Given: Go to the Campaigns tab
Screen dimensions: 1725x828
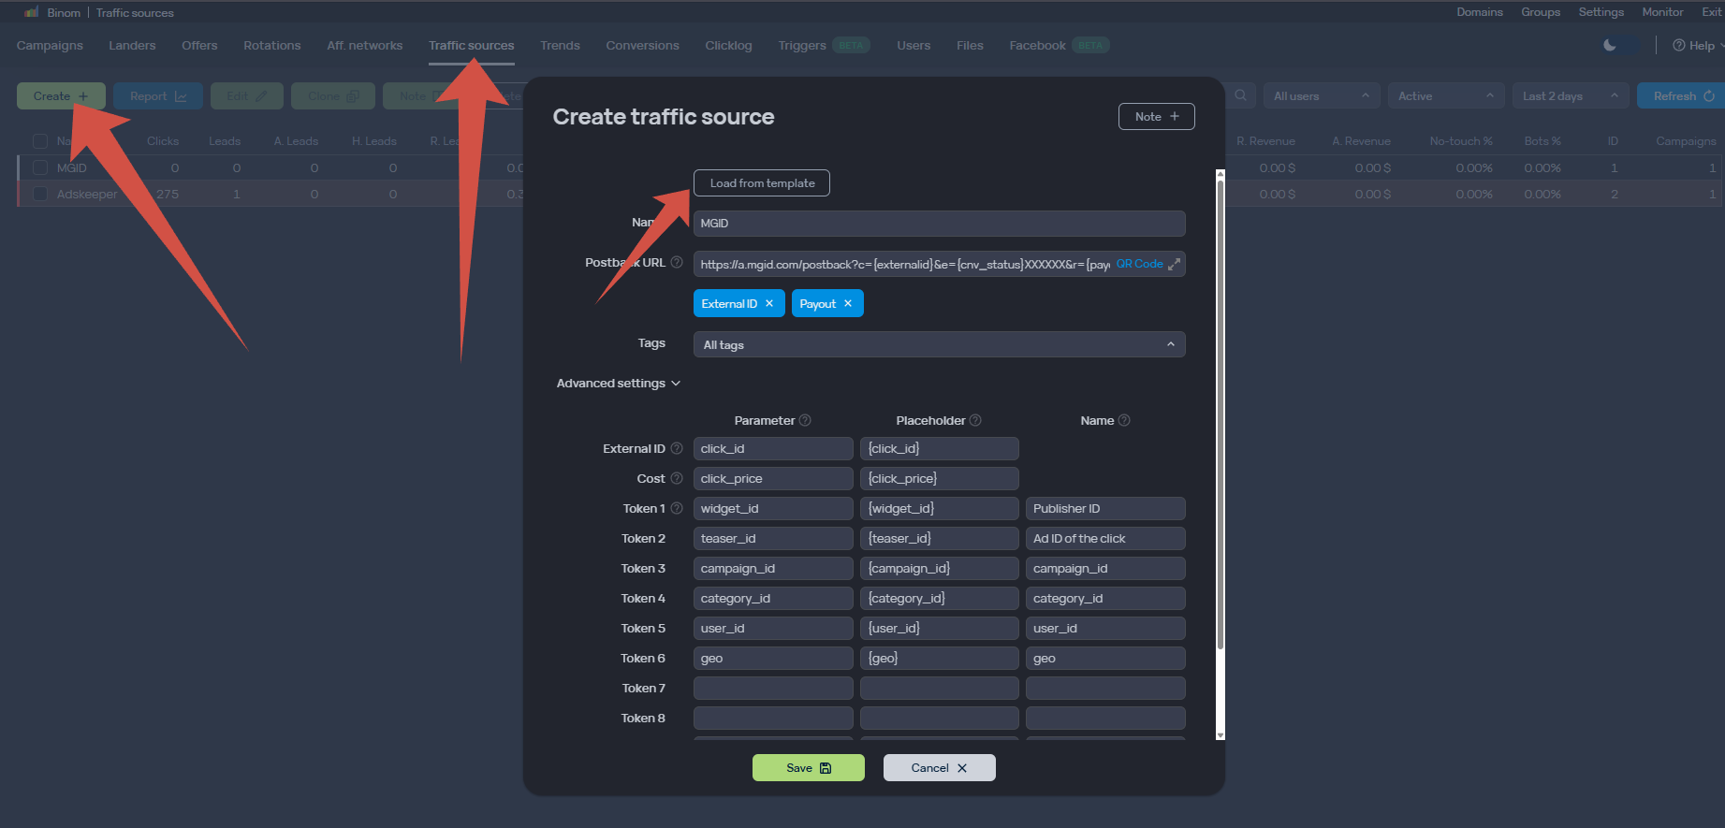Looking at the screenshot, I should [50, 46].
